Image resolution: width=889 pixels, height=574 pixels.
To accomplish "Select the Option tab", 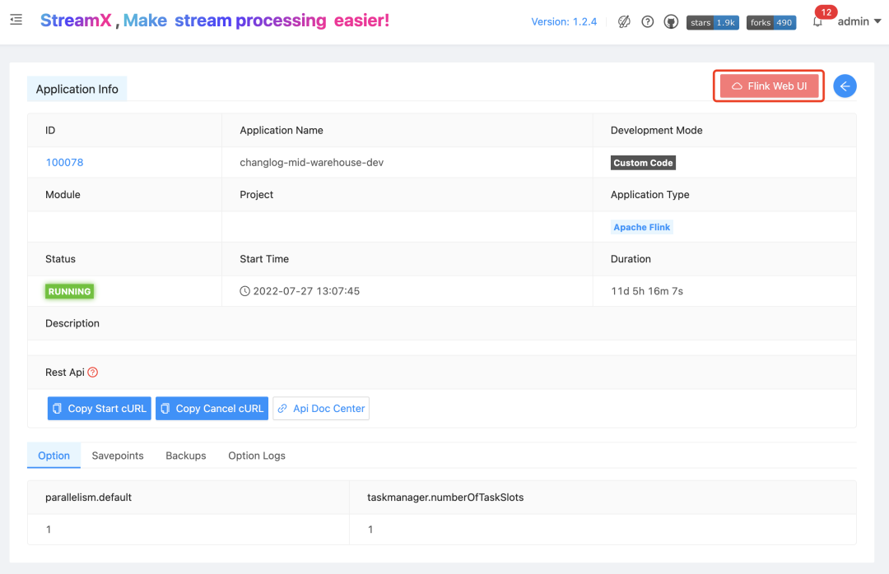I will (x=54, y=456).
